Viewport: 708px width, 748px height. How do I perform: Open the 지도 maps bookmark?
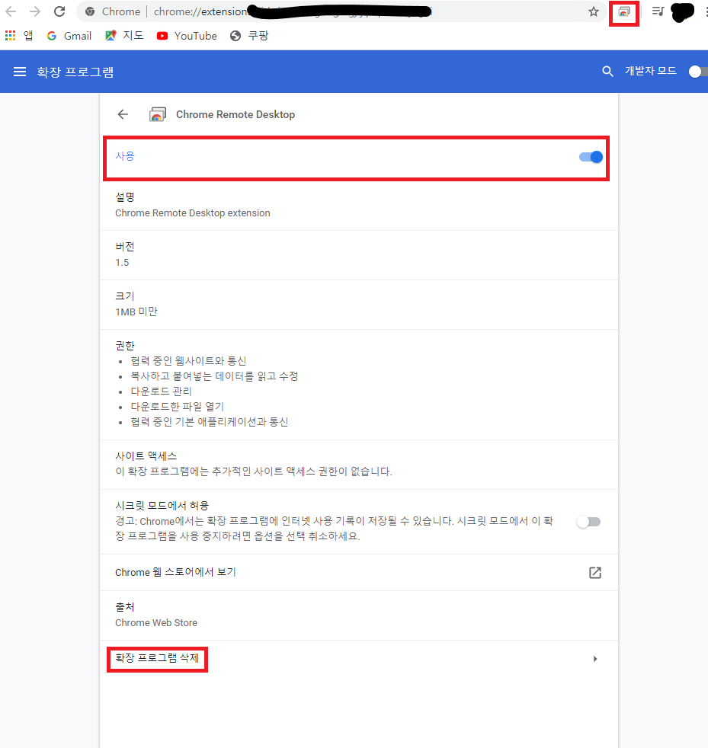tap(124, 36)
